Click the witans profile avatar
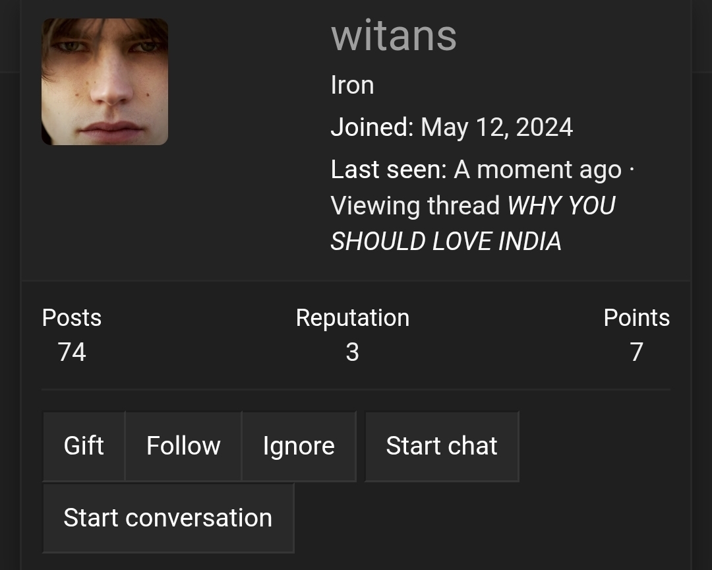This screenshot has height=570, width=712. (105, 82)
